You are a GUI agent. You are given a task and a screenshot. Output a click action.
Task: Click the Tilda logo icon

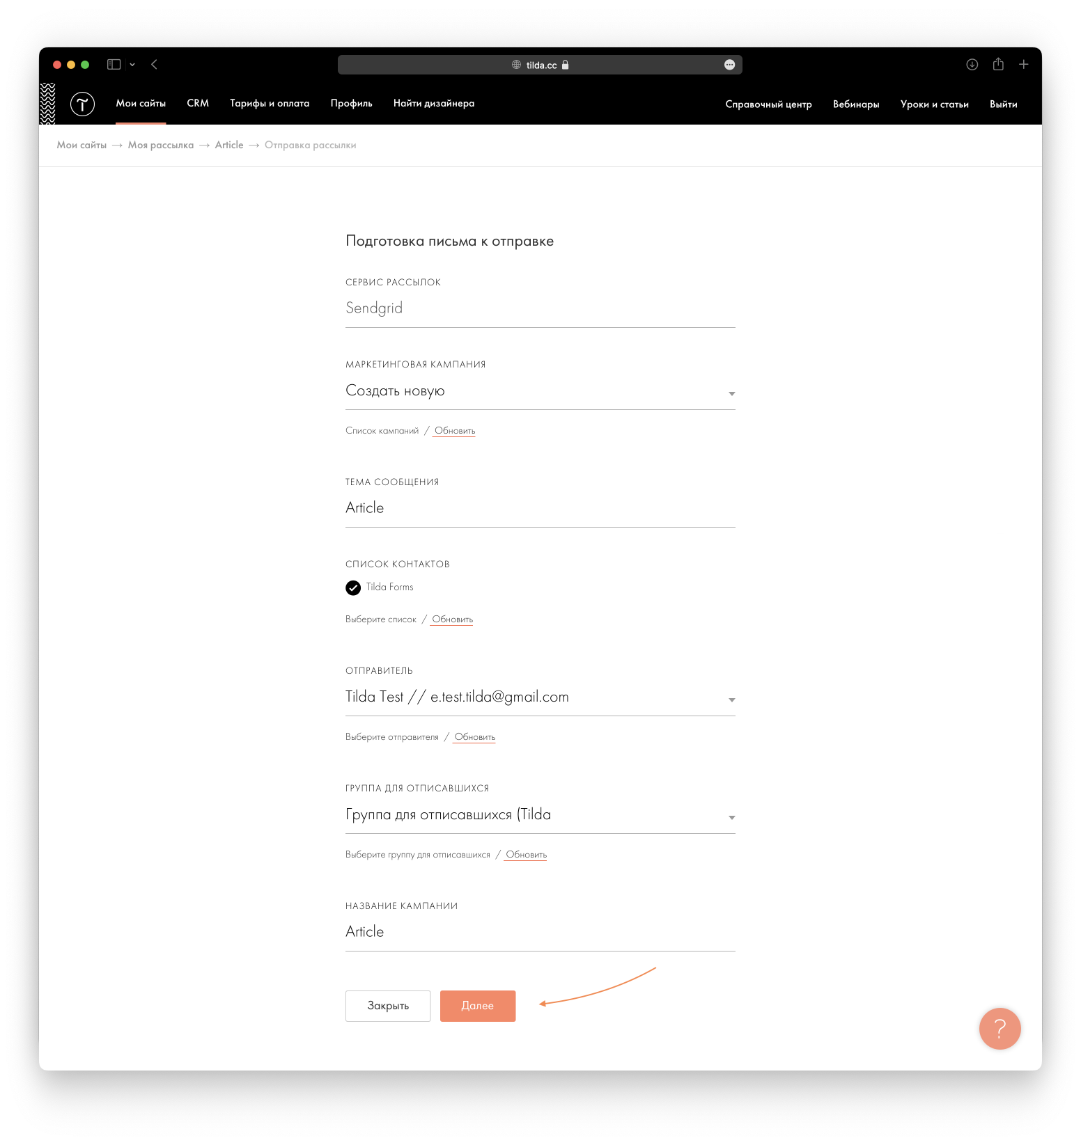[x=82, y=104]
